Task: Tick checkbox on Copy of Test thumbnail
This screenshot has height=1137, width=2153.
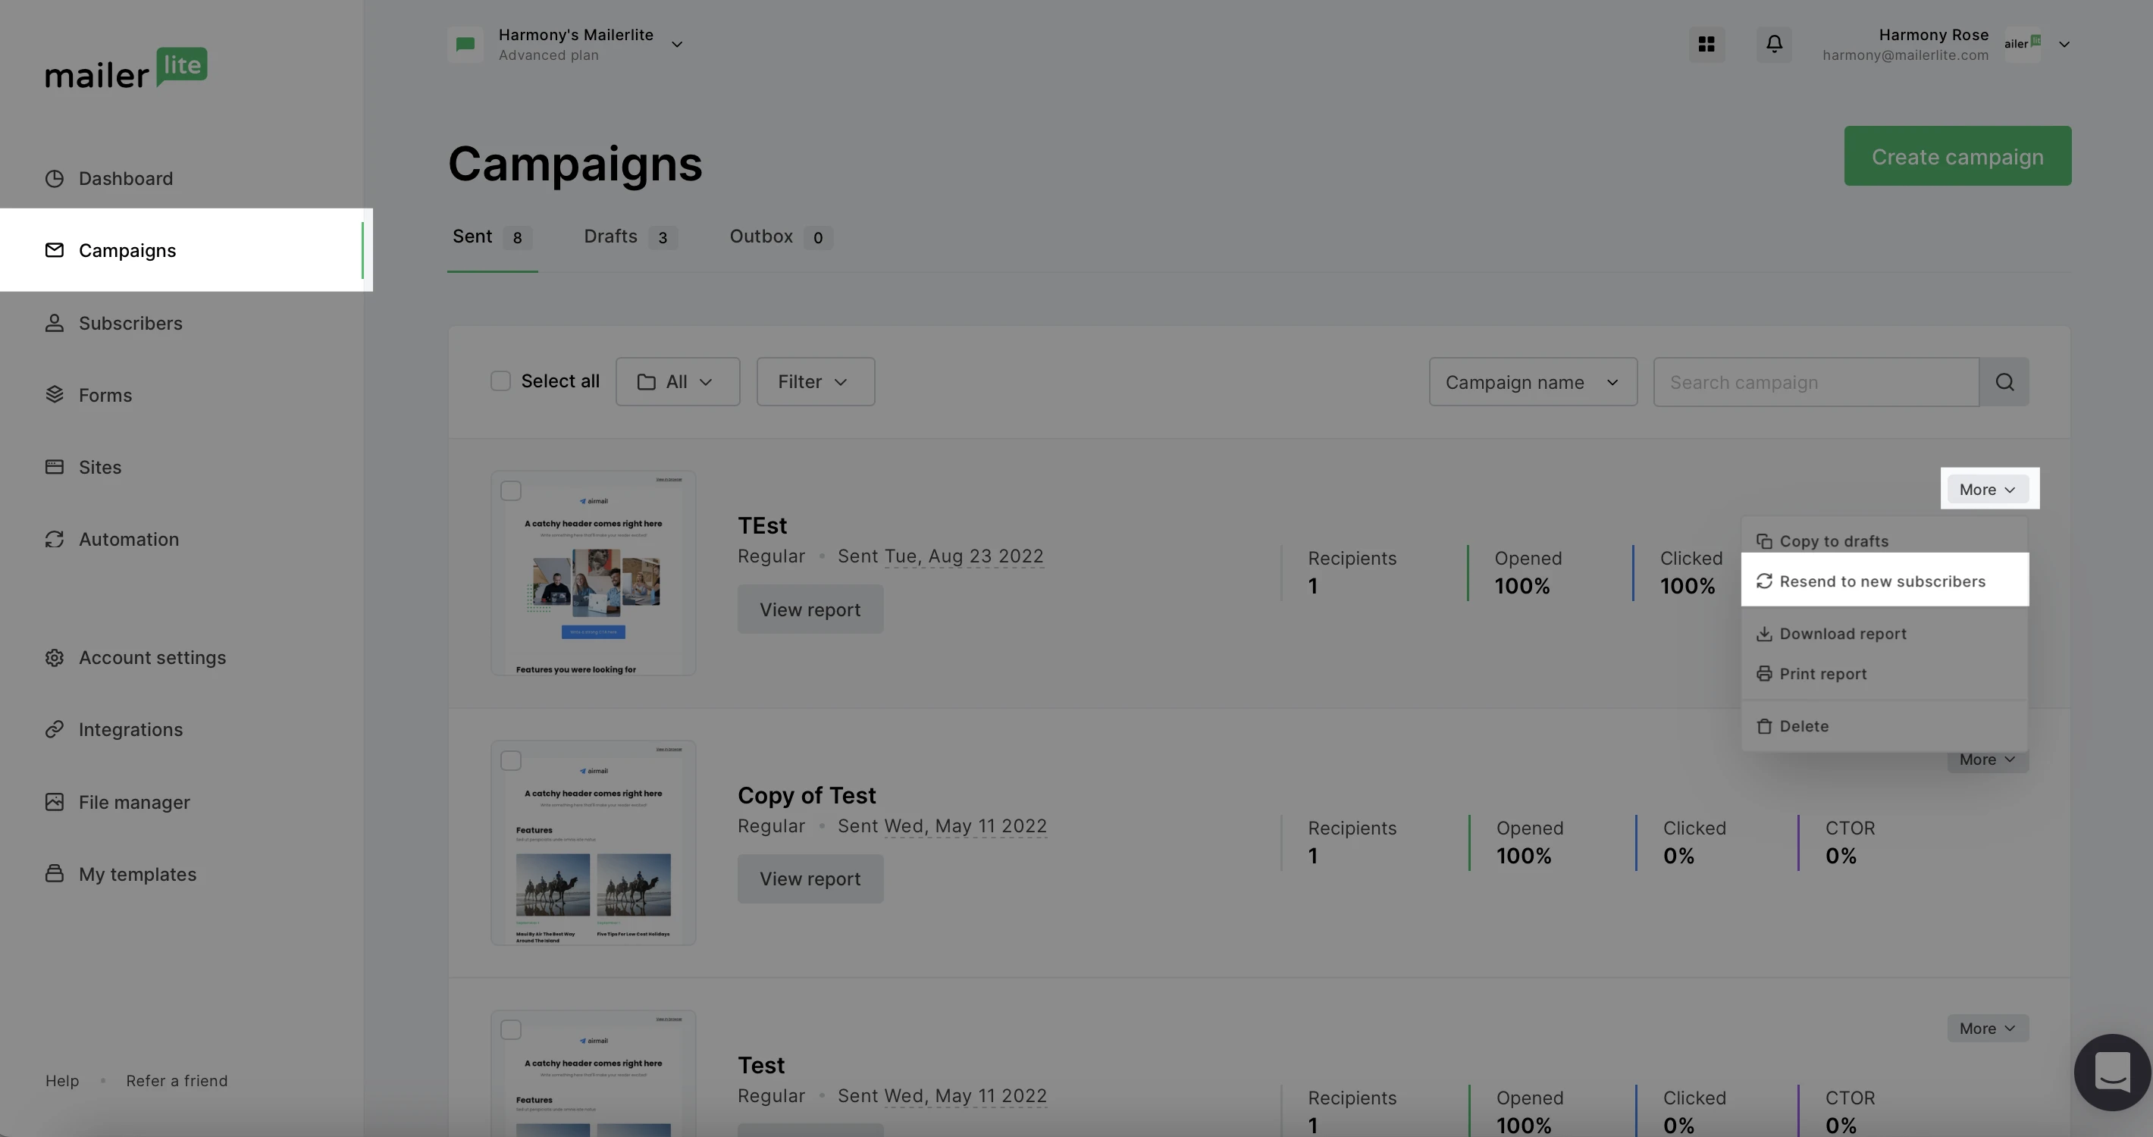Action: pos(511,760)
